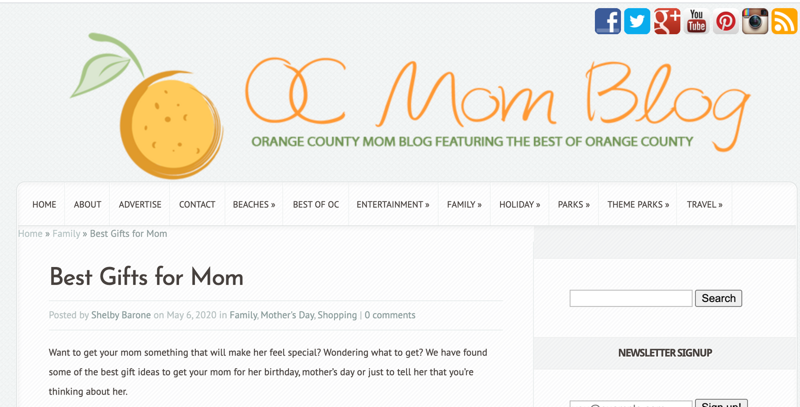Screen dimensions: 800x407
Task: Open author Shelby Barone's profile link
Action: click(x=120, y=315)
